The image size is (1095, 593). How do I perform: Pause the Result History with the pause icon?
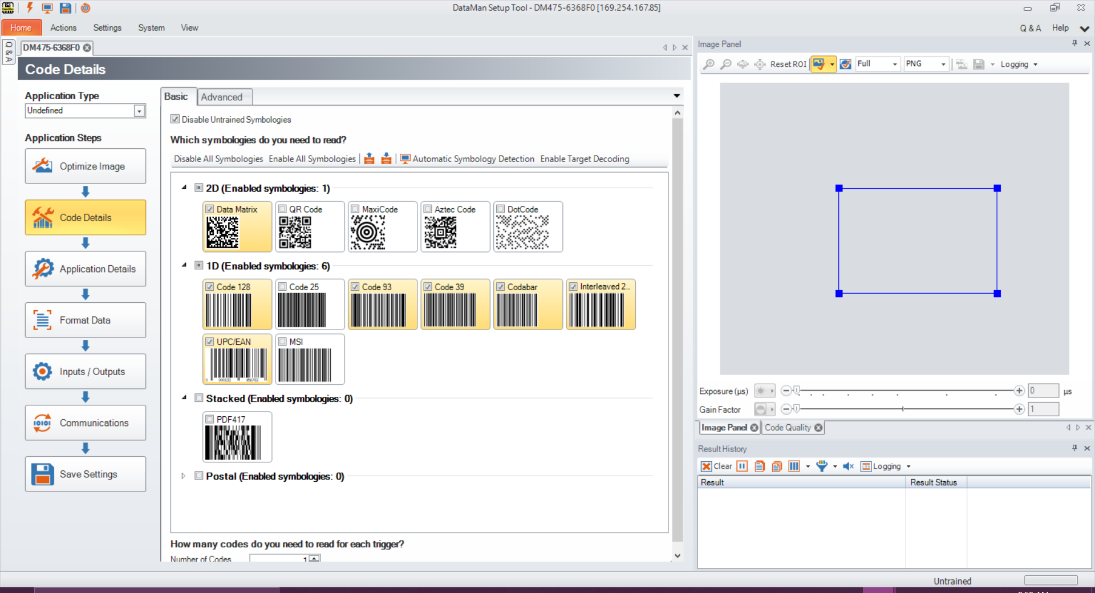(x=742, y=466)
